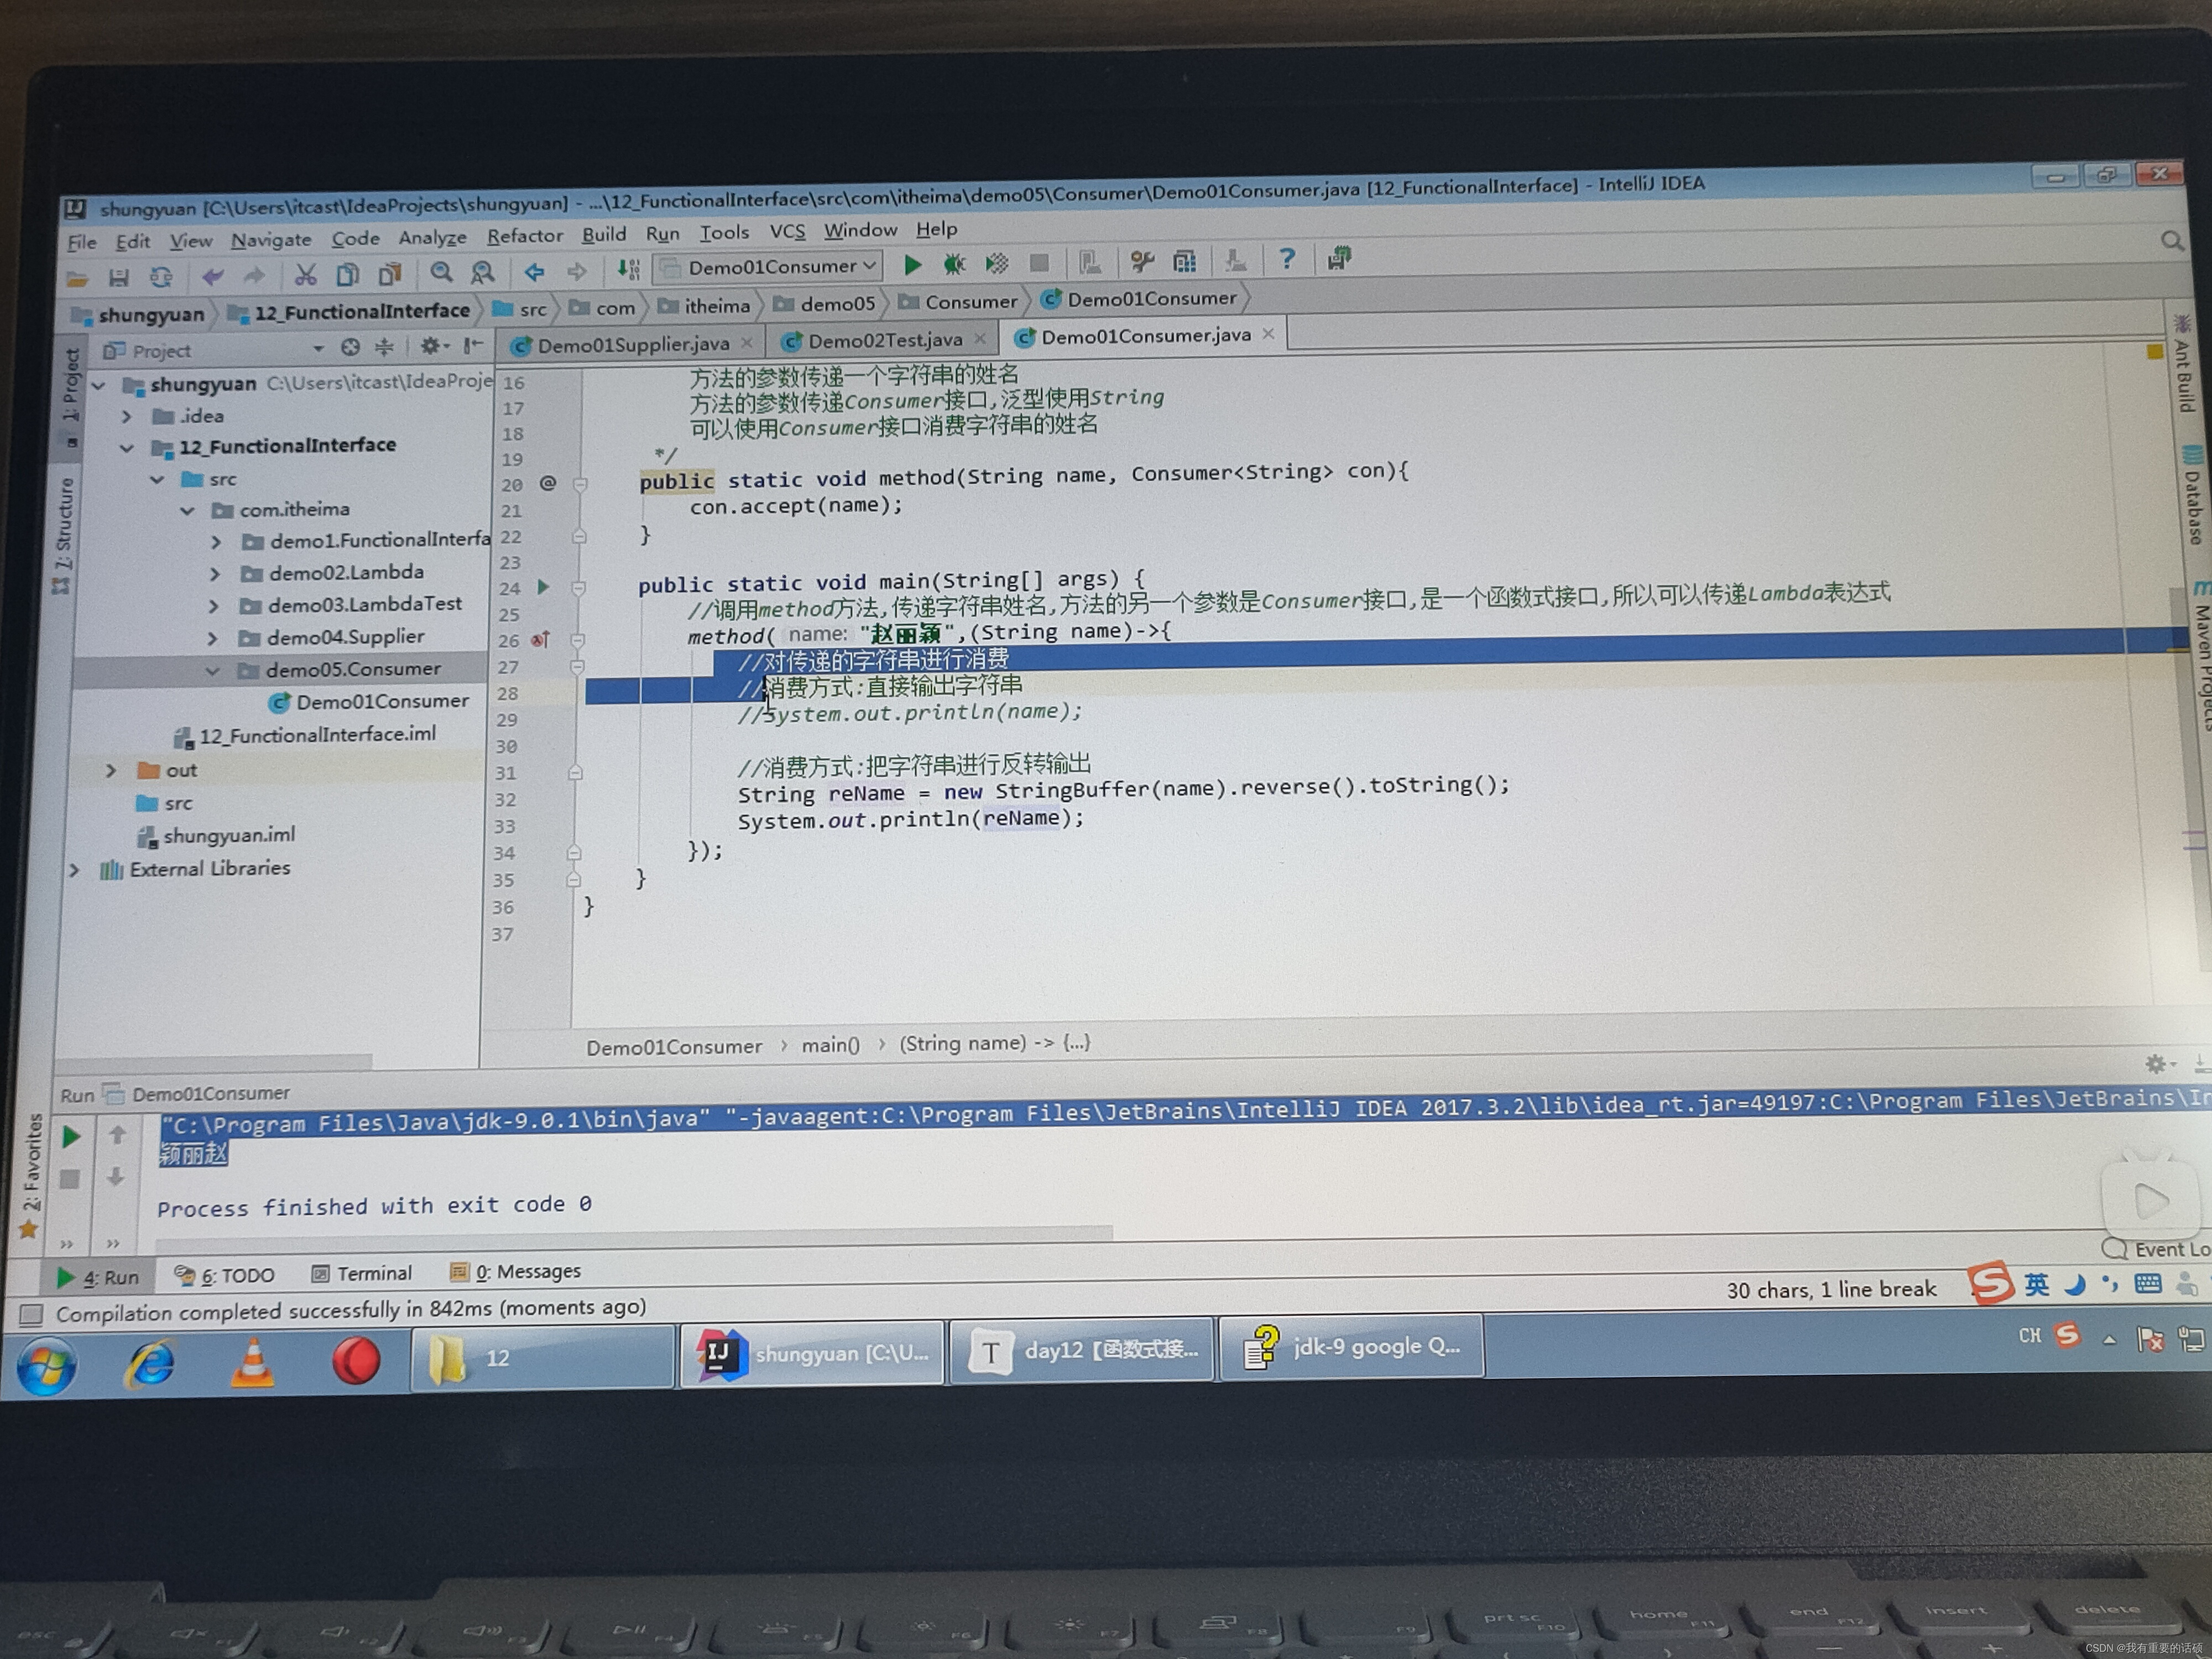This screenshot has height=1659, width=2212.
Task: Toggle fold marker at line 20
Action: pos(580,484)
